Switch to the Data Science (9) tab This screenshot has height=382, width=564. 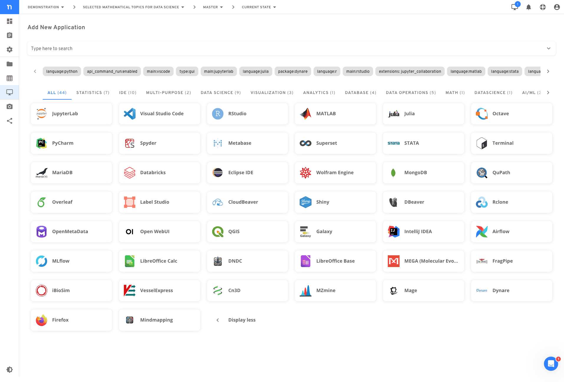click(x=221, y=93)
